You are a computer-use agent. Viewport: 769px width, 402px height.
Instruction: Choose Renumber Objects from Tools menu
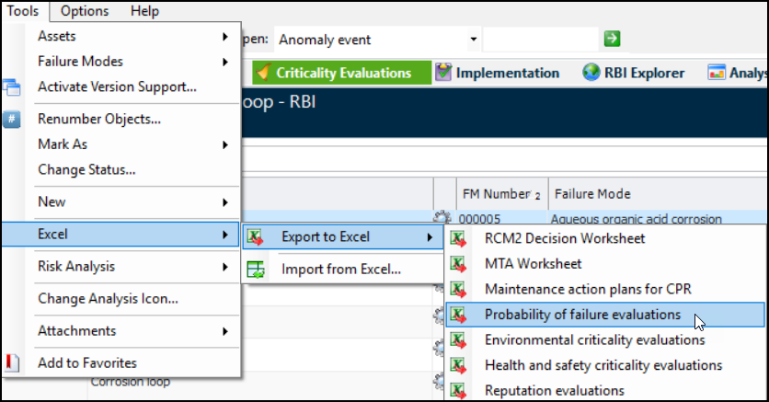(x=99, y=119)
